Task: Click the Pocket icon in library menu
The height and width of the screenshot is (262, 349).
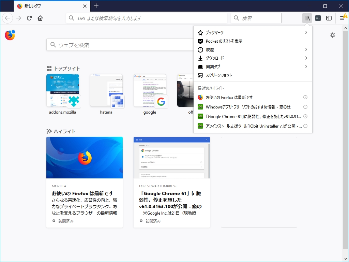Action: pyautogui.click(x=200, y=41)
